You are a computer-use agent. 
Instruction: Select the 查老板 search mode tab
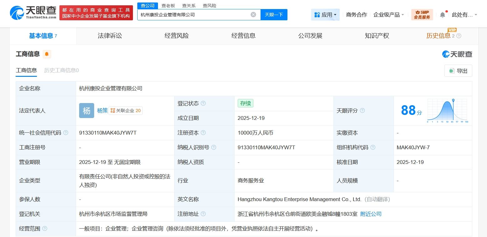click(x=168, y=6)
